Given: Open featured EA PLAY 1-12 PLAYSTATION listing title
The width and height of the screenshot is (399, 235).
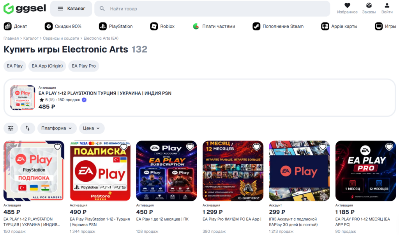Looking at the screenshot, I should coord(105,93).
